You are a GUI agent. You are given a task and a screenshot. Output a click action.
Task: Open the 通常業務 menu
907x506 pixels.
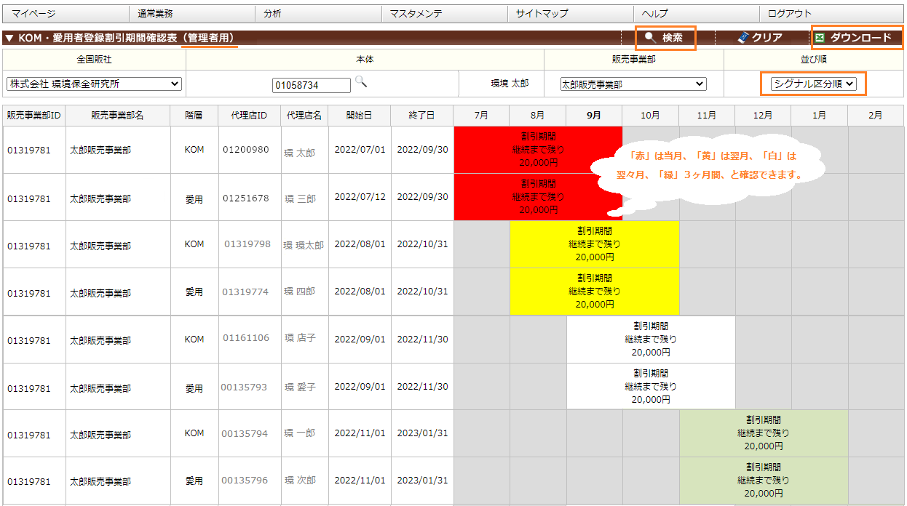click(x=155, y=13)
